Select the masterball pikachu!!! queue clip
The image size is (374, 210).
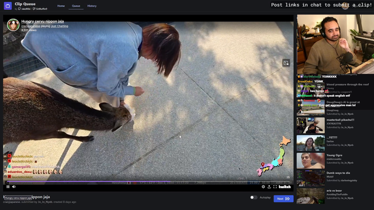(x=334, y=125)
